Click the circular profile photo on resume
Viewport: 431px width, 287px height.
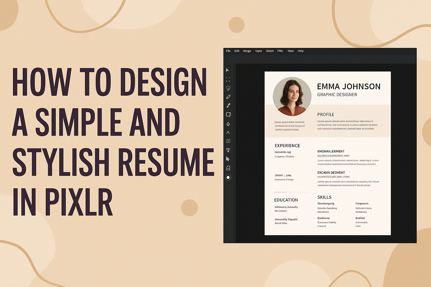coord(292,96)
